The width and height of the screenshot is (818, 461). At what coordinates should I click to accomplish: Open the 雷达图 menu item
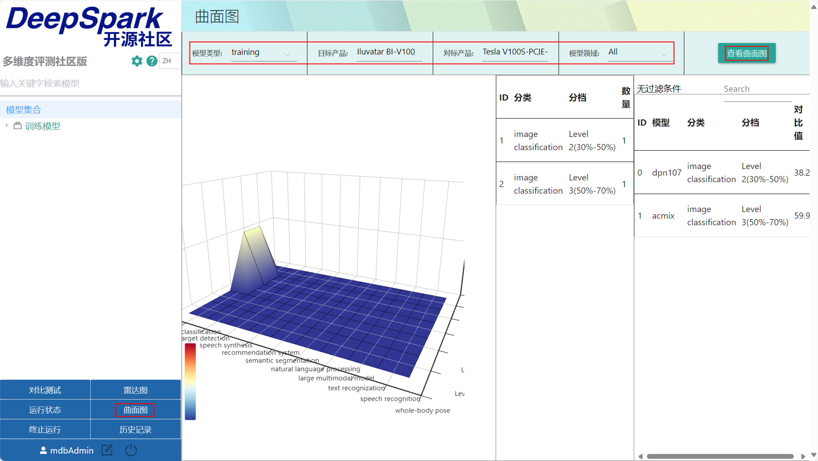[135, 390]
